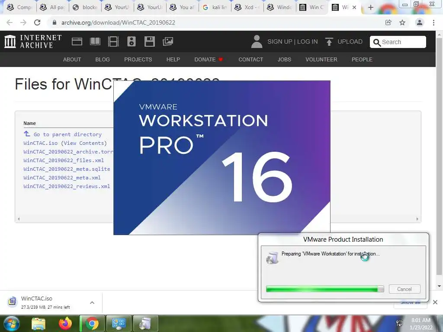Viewport: 443px width, 332px height.
Task: Click the network tray icon
Action: pos(399,323)
